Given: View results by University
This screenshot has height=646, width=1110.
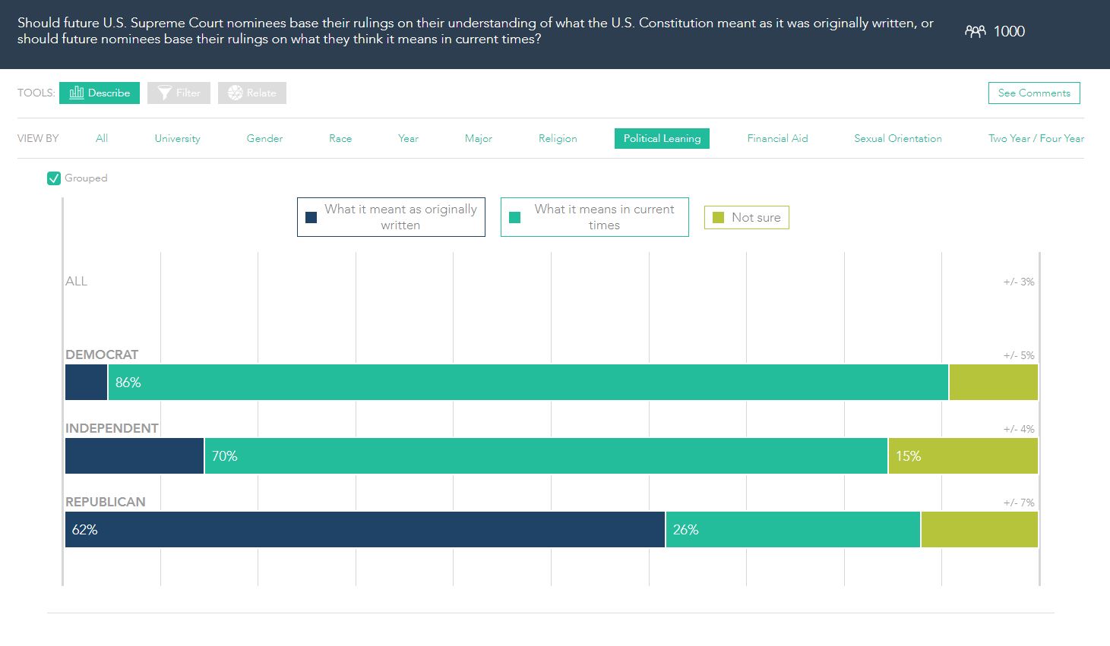Looking at the screenshot, I should [x=177, y=138].
